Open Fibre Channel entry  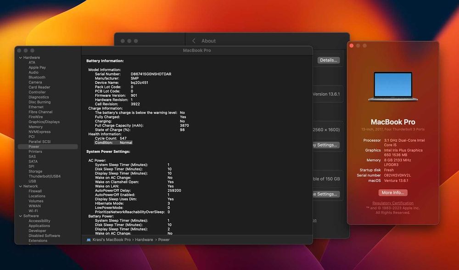[40, 112]
